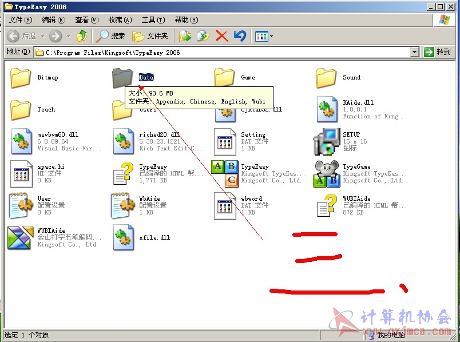Select the space.hi file icon
460x342 pixels.
(x=21, y=174)
